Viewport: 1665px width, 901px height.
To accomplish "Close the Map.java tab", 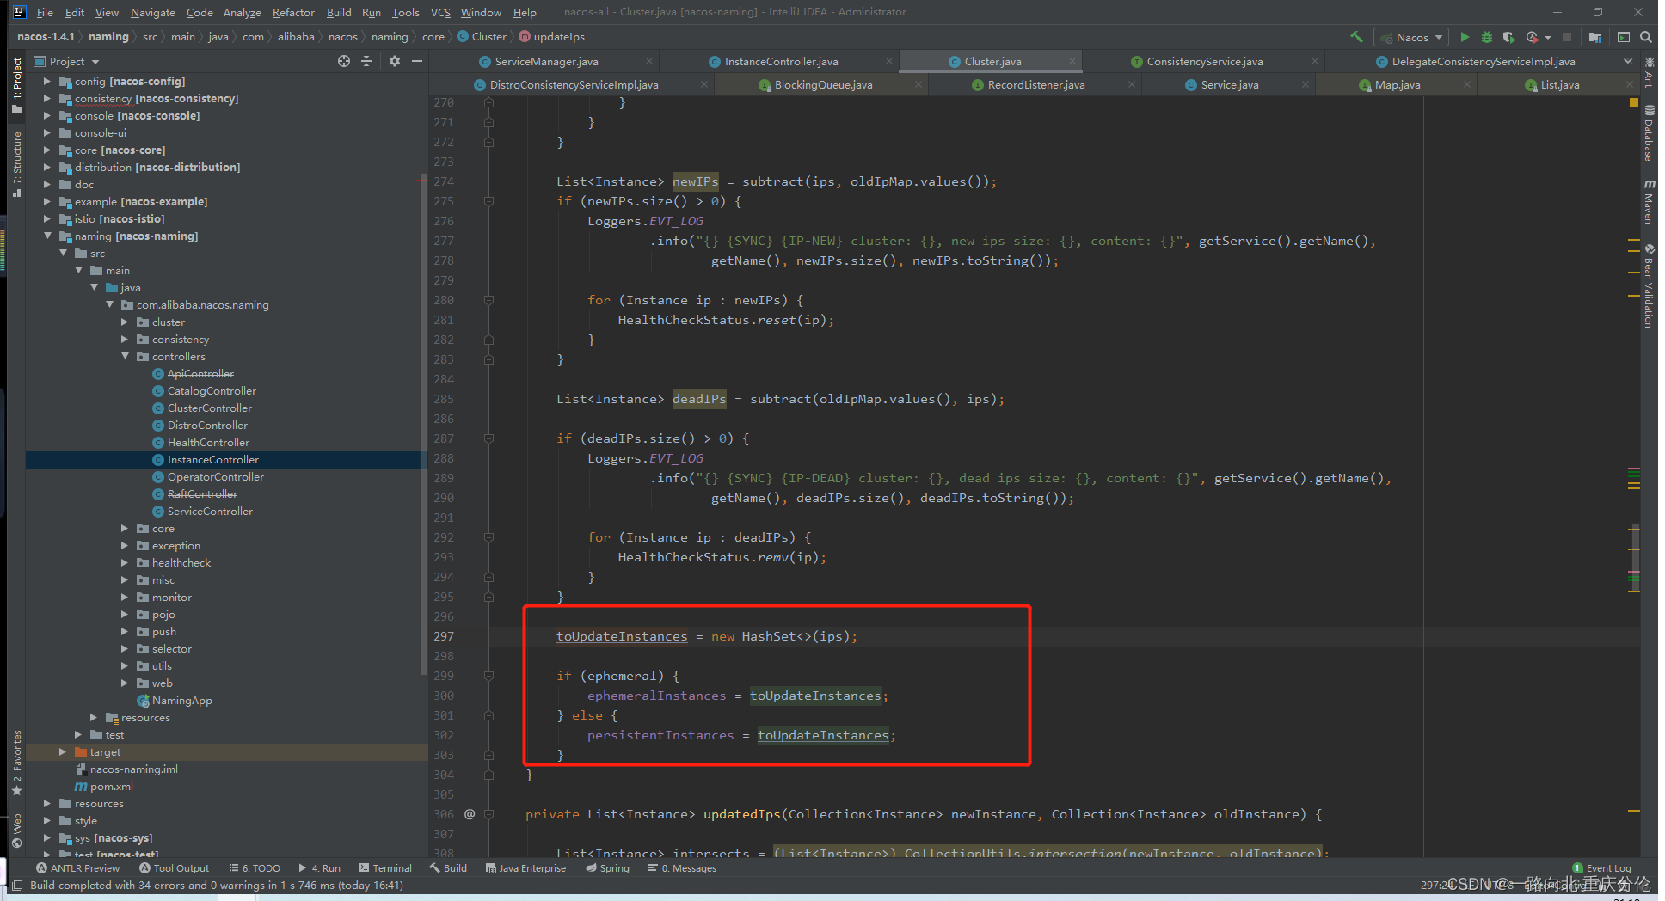I will click(x=1467, y=84).
